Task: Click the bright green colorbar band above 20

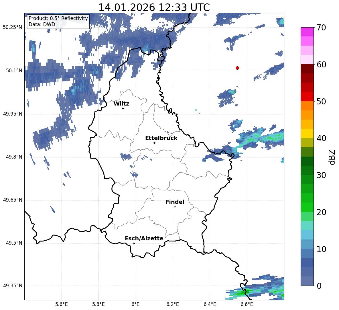Action: tap(307, 207)
